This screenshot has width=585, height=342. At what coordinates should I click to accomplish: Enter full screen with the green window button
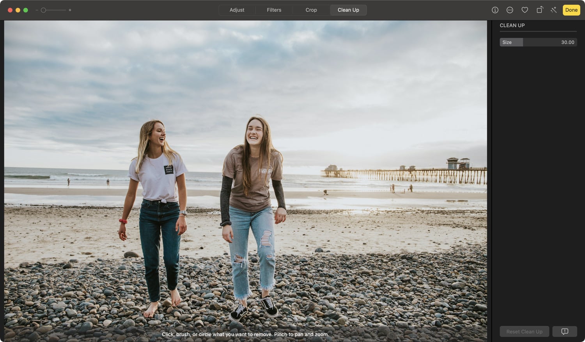click(x=26, y=10)
